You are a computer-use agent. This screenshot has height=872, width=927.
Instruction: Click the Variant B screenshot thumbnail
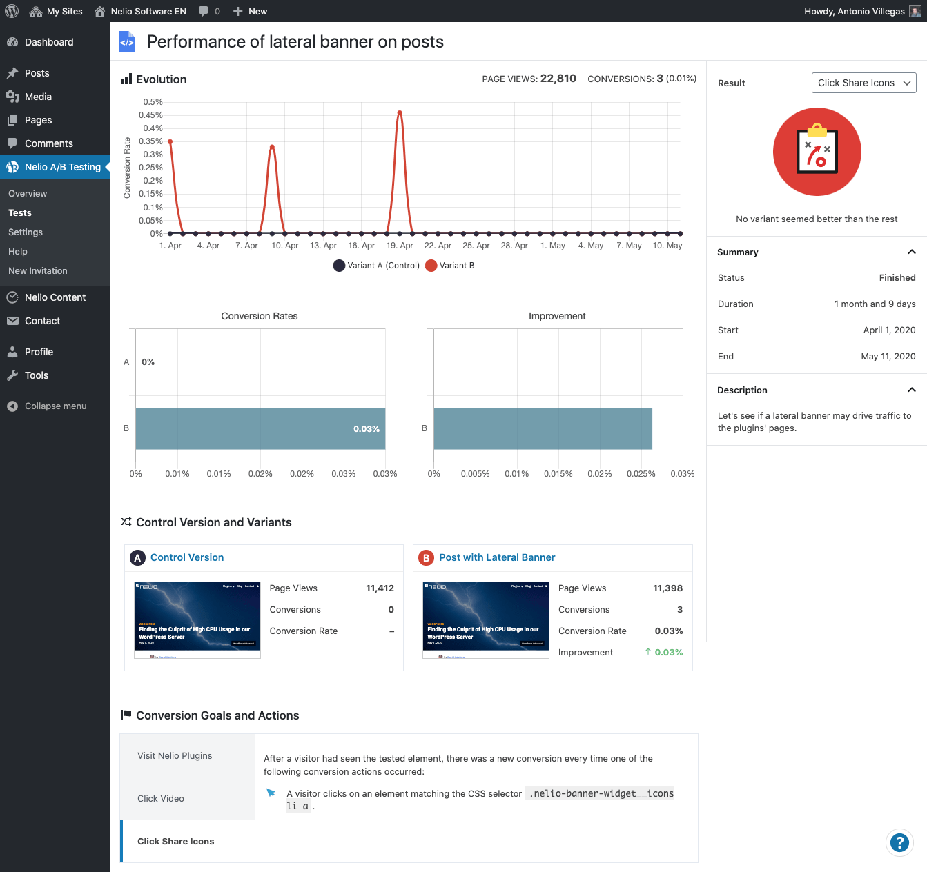pos(486,620)
